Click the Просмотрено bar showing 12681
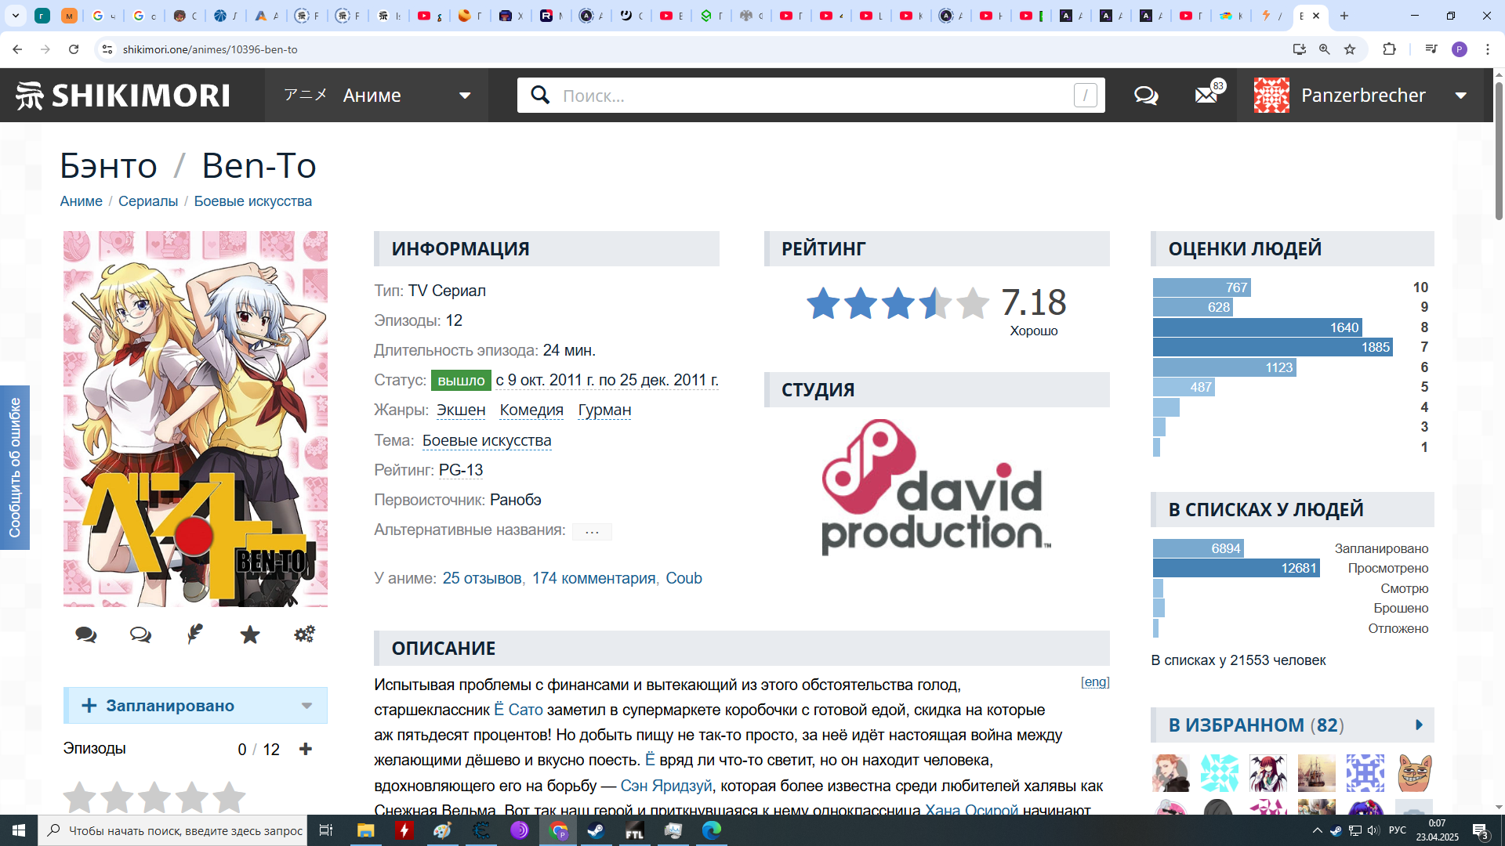Screen dimensions: 1505x846 click(x=1236, y=569)
